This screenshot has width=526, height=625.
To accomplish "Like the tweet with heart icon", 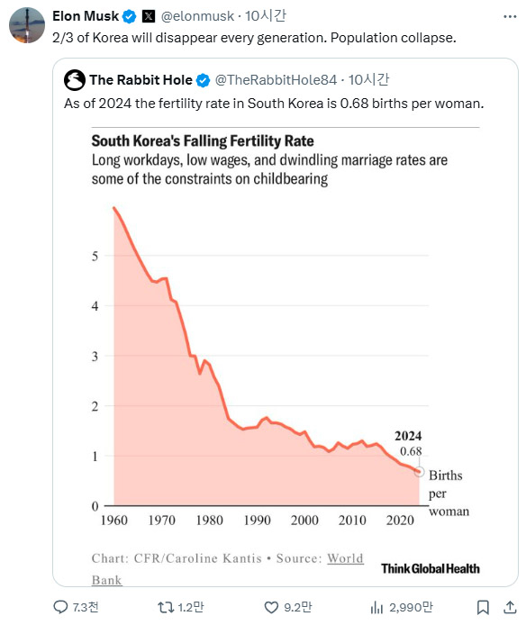I will [272, 608].
